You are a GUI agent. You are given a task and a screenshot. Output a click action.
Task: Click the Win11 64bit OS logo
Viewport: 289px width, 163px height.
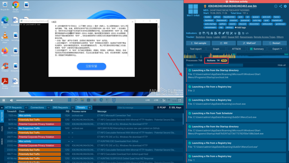(x=193, y=9)
